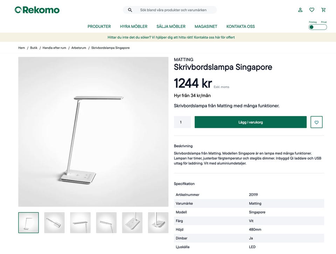Image resolution: width=336 pixels, height=254 pixels.
Task: Click the search magnifier icon
Action: tap(130, 10)
